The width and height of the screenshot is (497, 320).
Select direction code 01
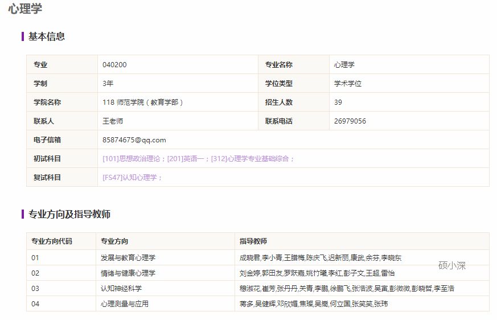click(35, 258)
